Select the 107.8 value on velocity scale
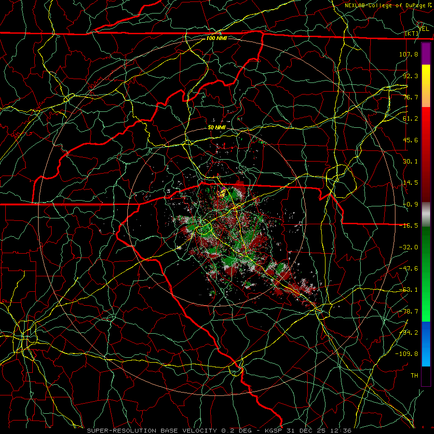 (x=408, y=54)
